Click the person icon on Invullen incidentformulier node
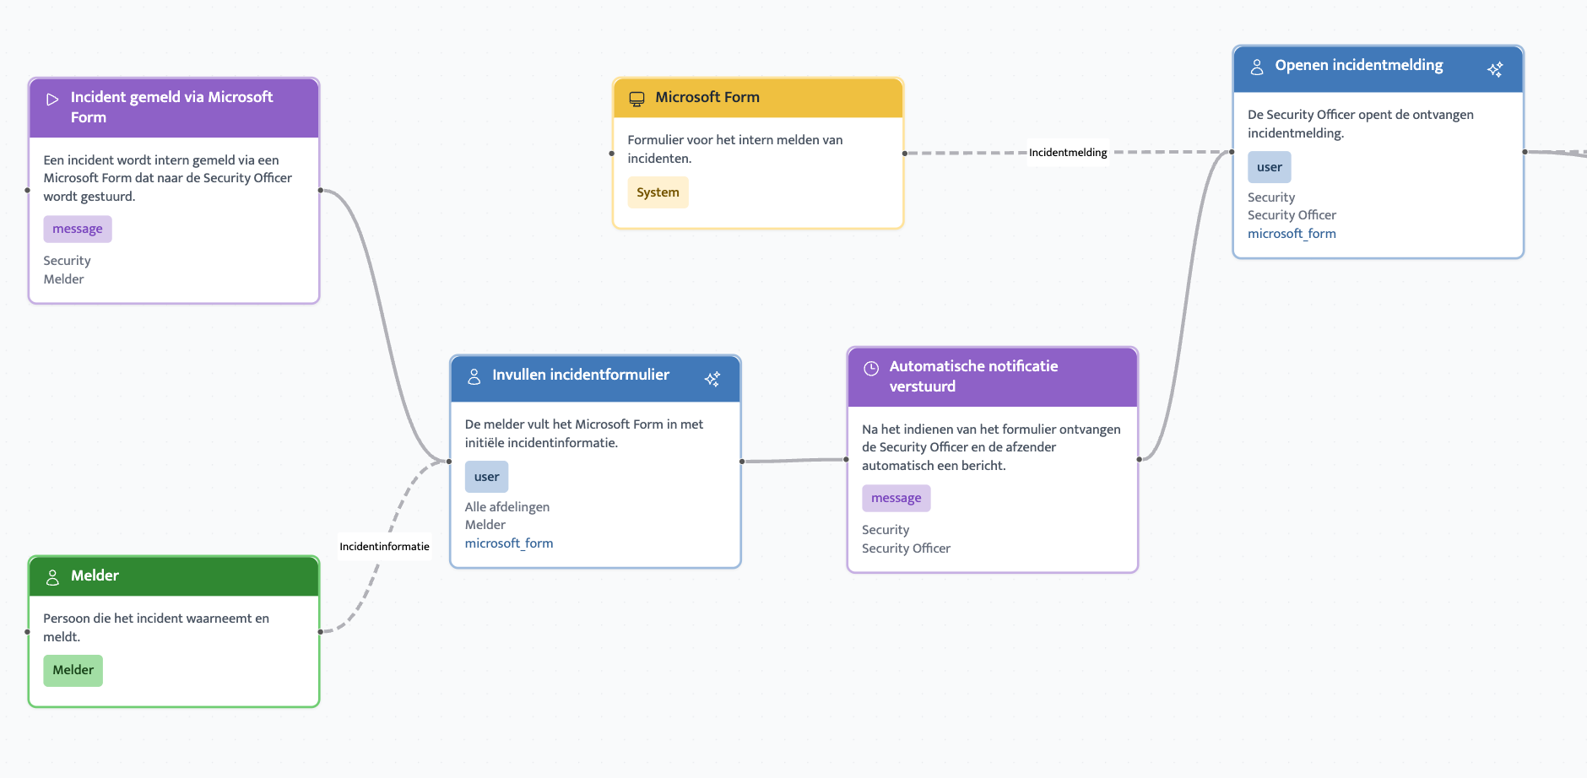1587x778 pixels. coord(474,376)
